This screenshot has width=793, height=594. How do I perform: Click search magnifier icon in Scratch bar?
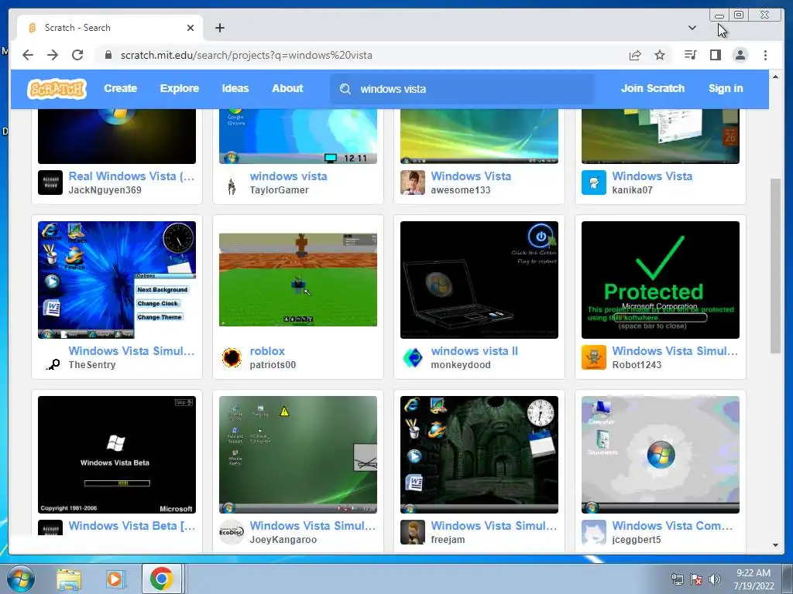pos(345,89)
